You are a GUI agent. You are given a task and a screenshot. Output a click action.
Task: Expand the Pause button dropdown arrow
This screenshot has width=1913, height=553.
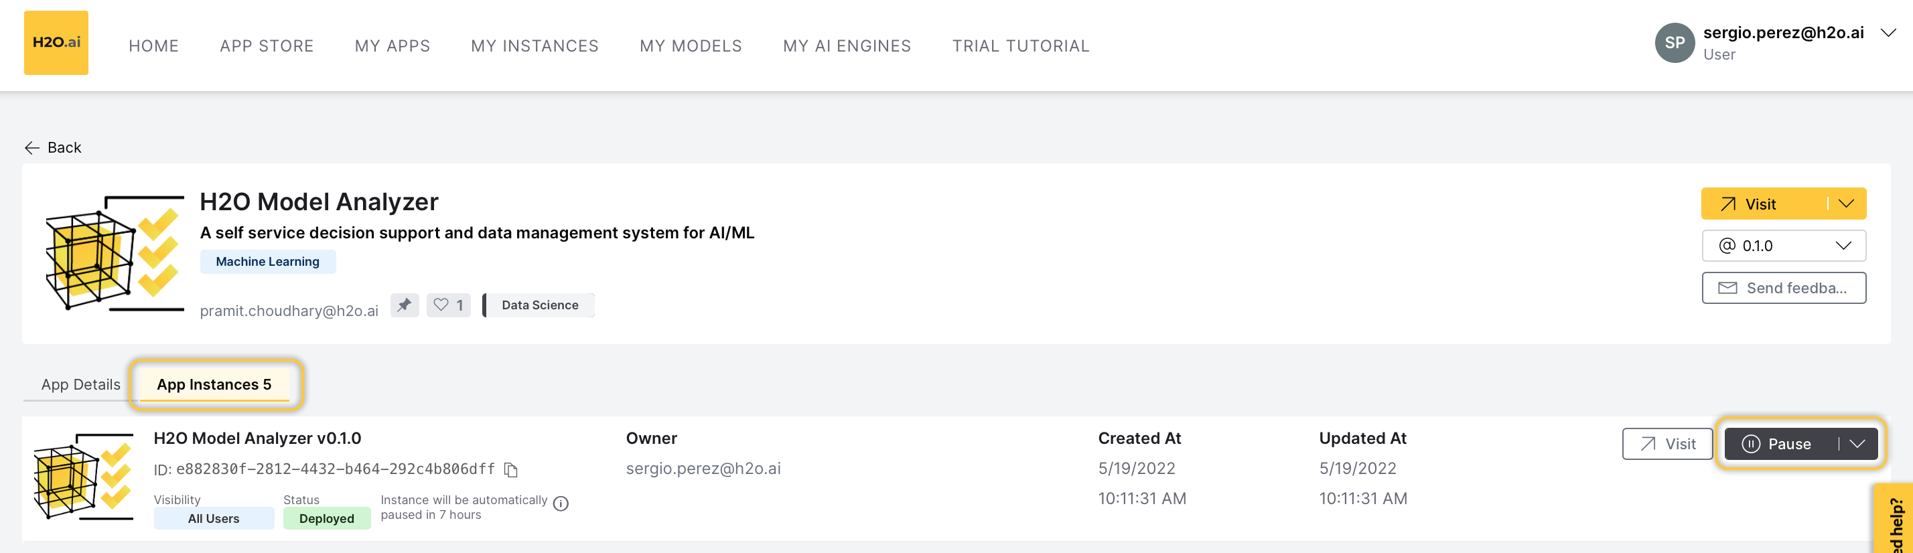coord(1857,444)
